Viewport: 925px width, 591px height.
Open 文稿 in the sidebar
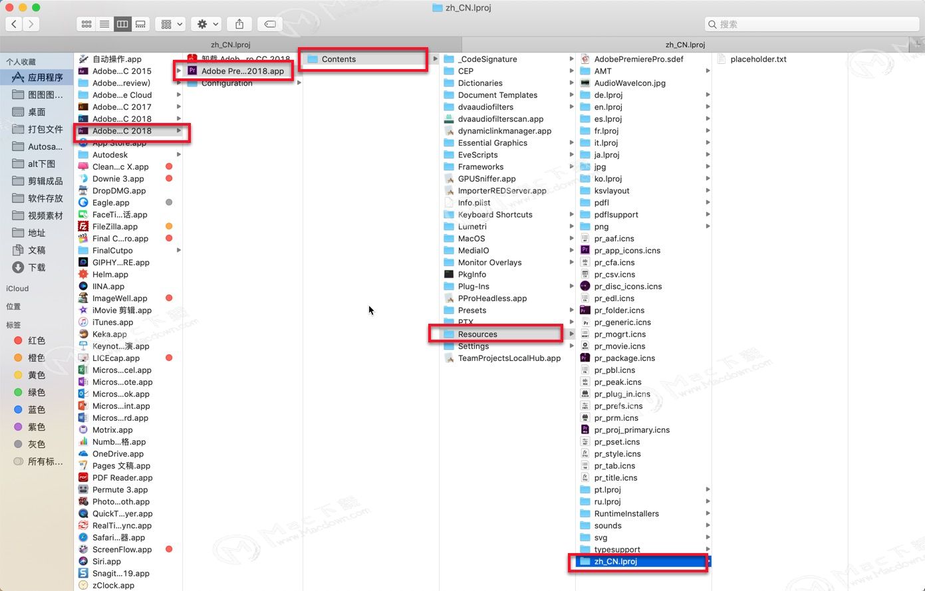(37, 250)
